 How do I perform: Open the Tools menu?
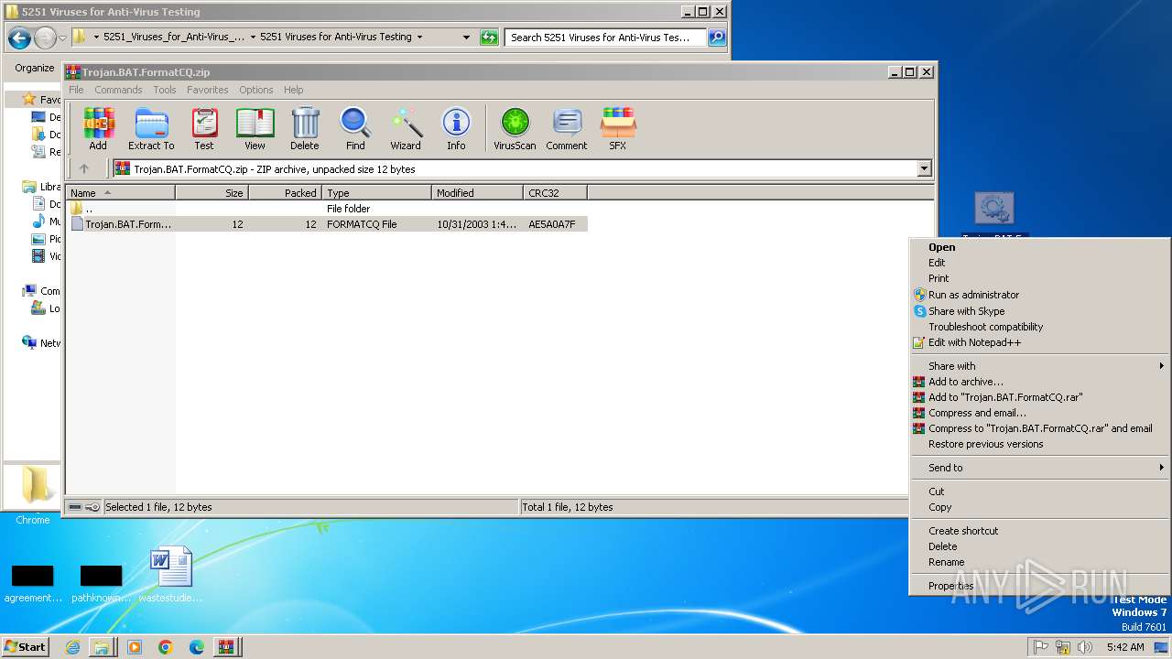(x=165, y=90)
